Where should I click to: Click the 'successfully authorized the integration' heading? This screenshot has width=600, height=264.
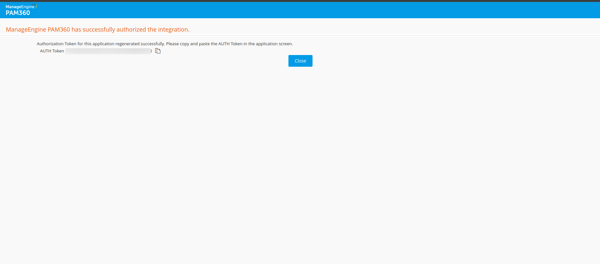(98, 30)
